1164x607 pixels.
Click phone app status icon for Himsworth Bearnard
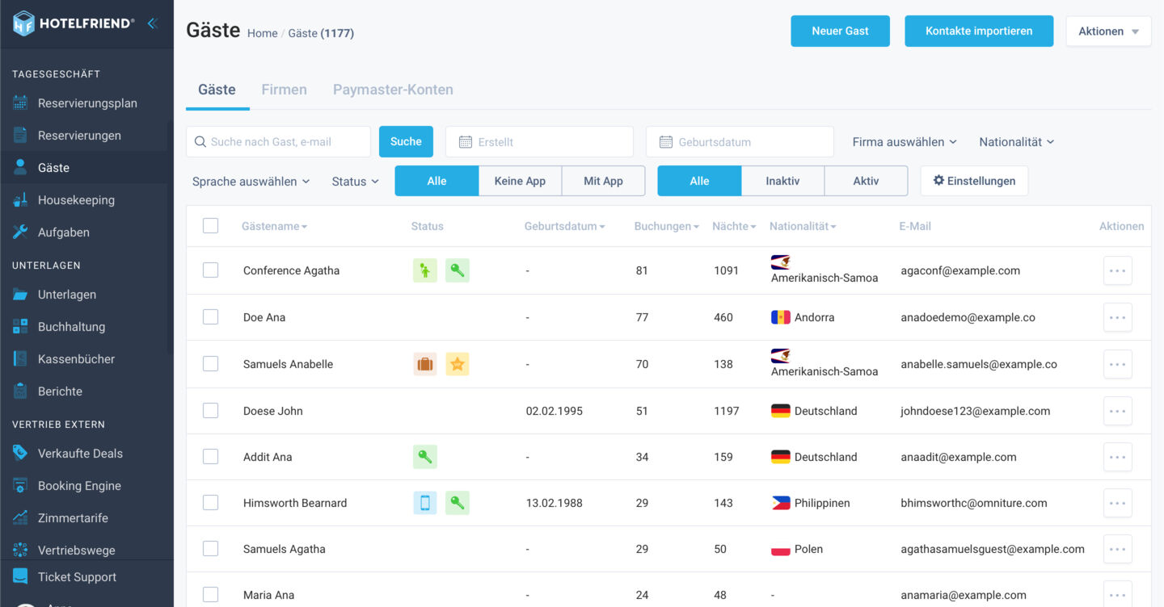(425, 503)
